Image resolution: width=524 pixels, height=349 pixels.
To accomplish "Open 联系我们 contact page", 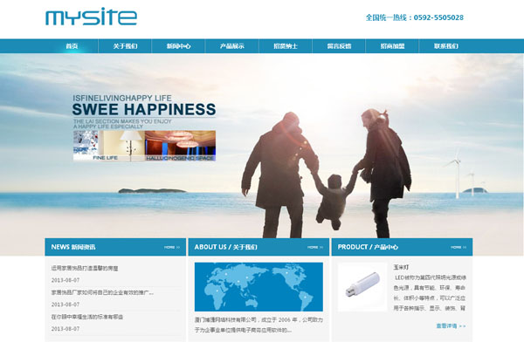I will tap(446, 46).
